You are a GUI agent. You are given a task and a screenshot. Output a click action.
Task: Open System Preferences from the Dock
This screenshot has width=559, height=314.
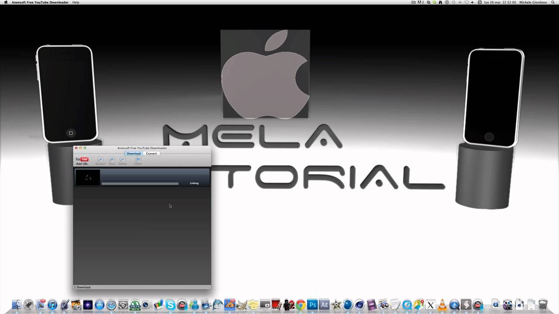point(123,304)
